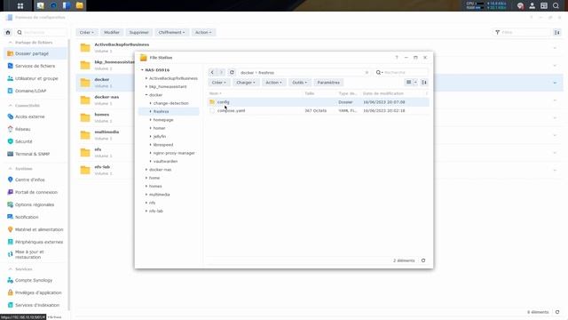Open Privilèges d'application settings
Viewport: 568px width, 320px height.
point(35,292)
